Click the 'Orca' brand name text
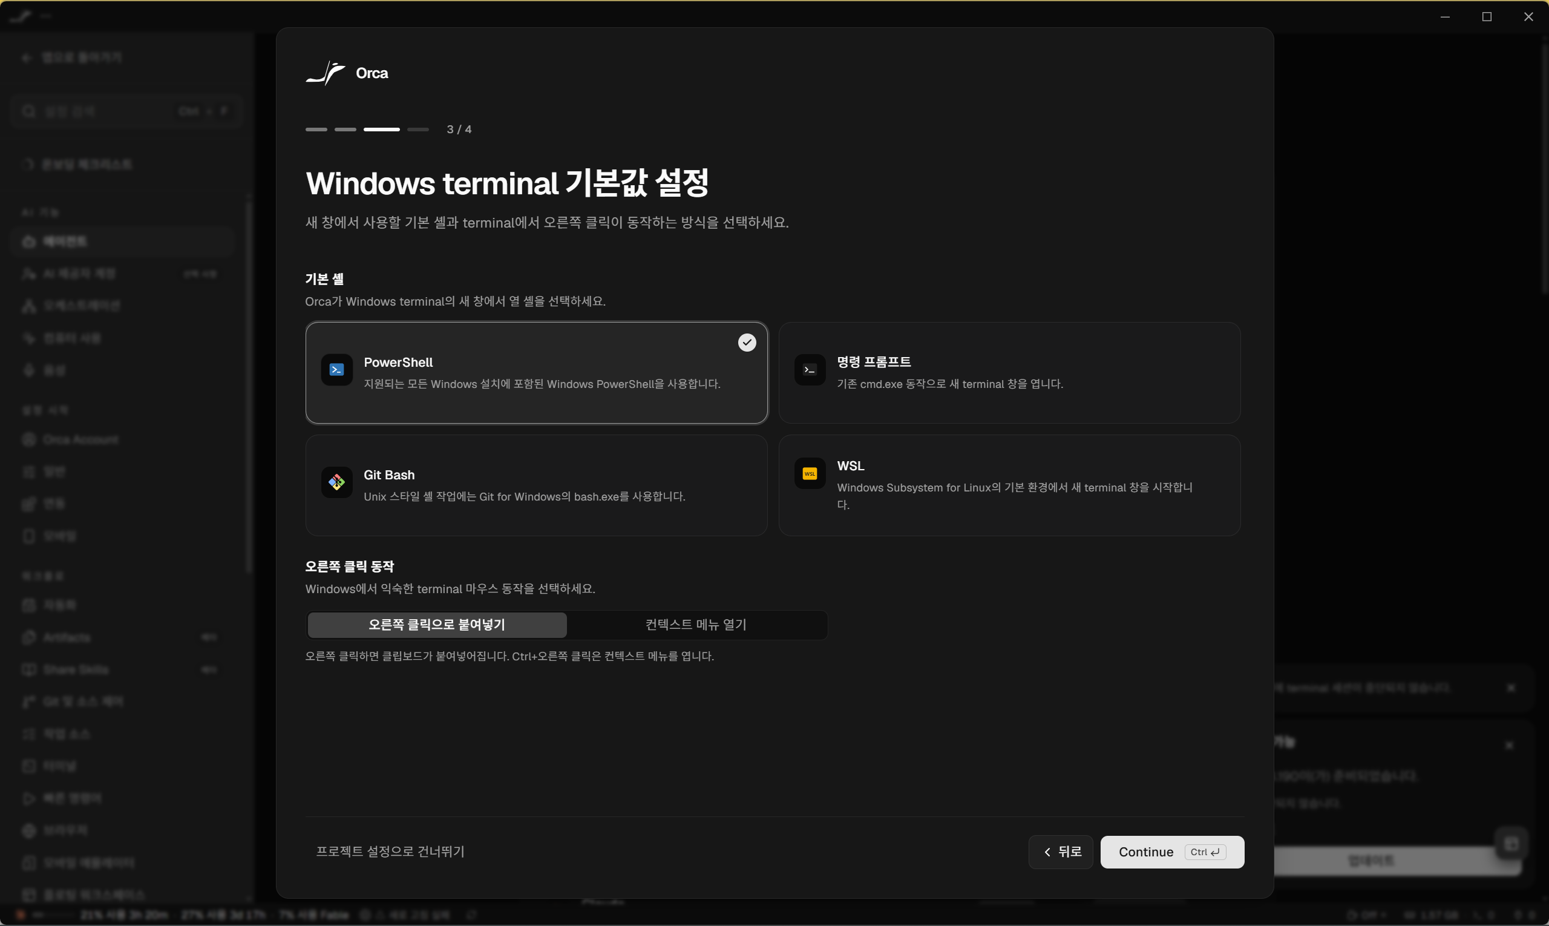1549x926 pixels. 372,73
